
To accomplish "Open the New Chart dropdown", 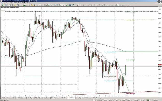I will click(3, 5).
